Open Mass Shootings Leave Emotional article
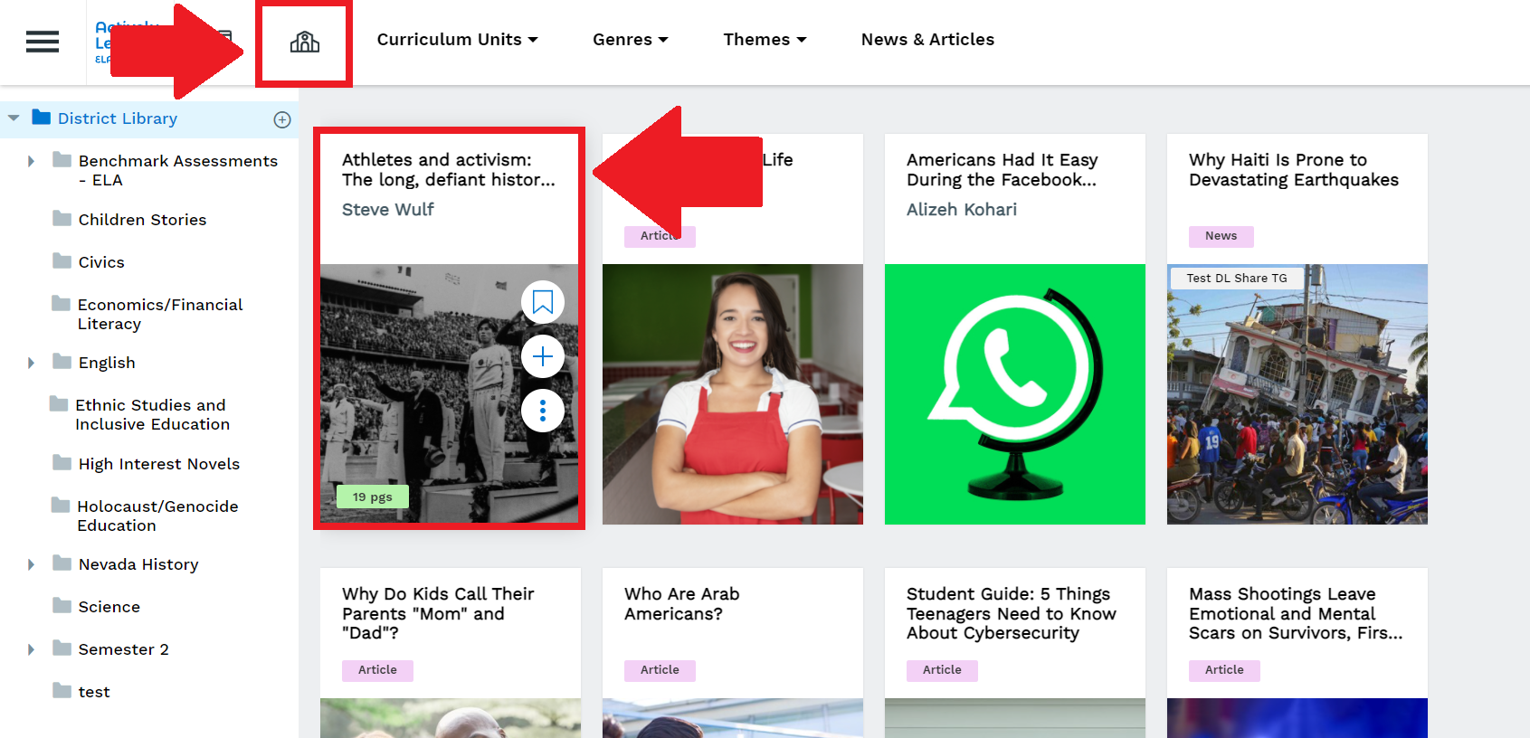Viewport: 1530px width, 738px height. click(x=1296, y=613)
